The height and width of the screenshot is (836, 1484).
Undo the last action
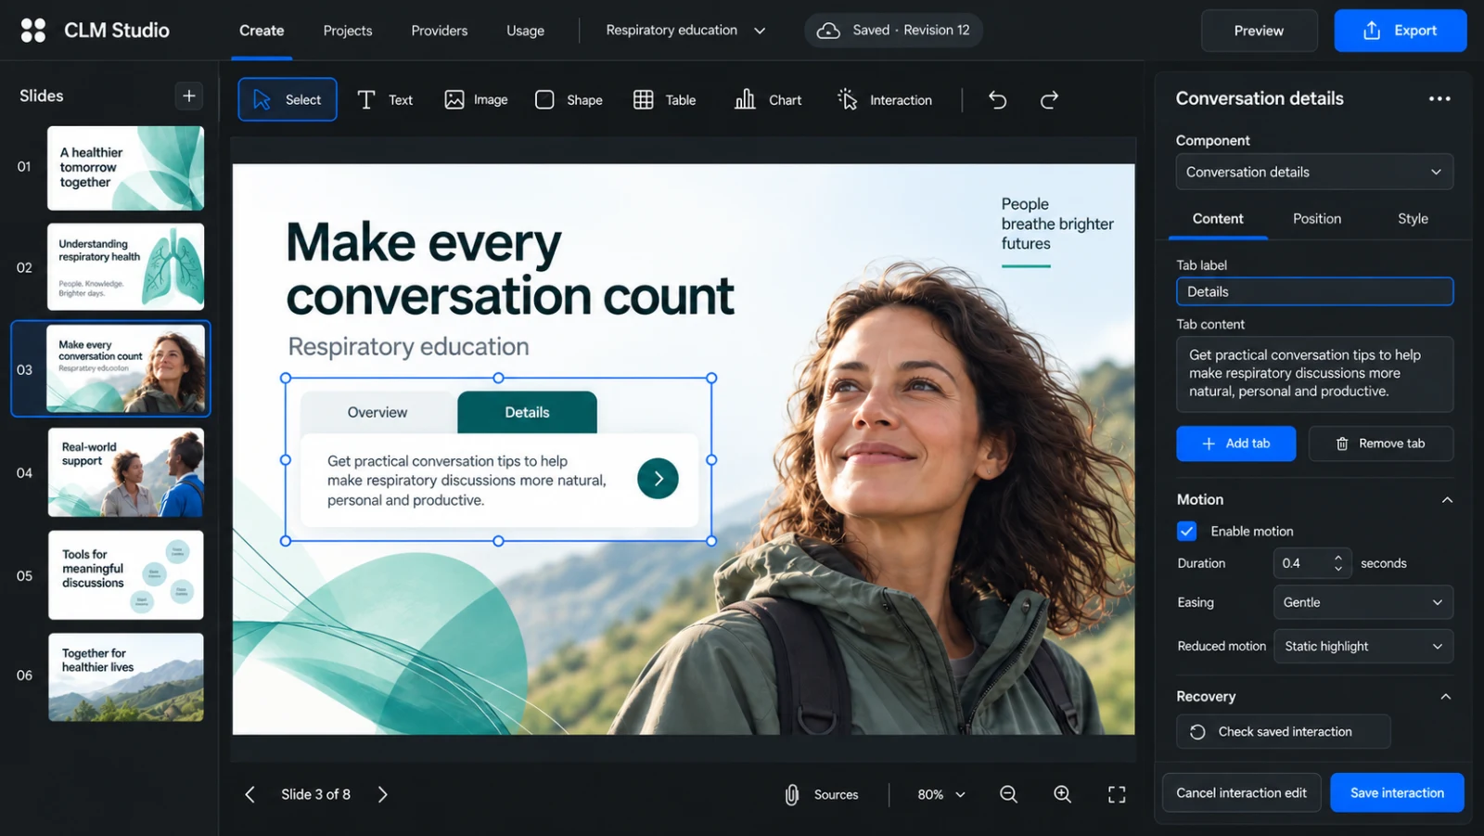pyautogui.click(x=998, y=99)
